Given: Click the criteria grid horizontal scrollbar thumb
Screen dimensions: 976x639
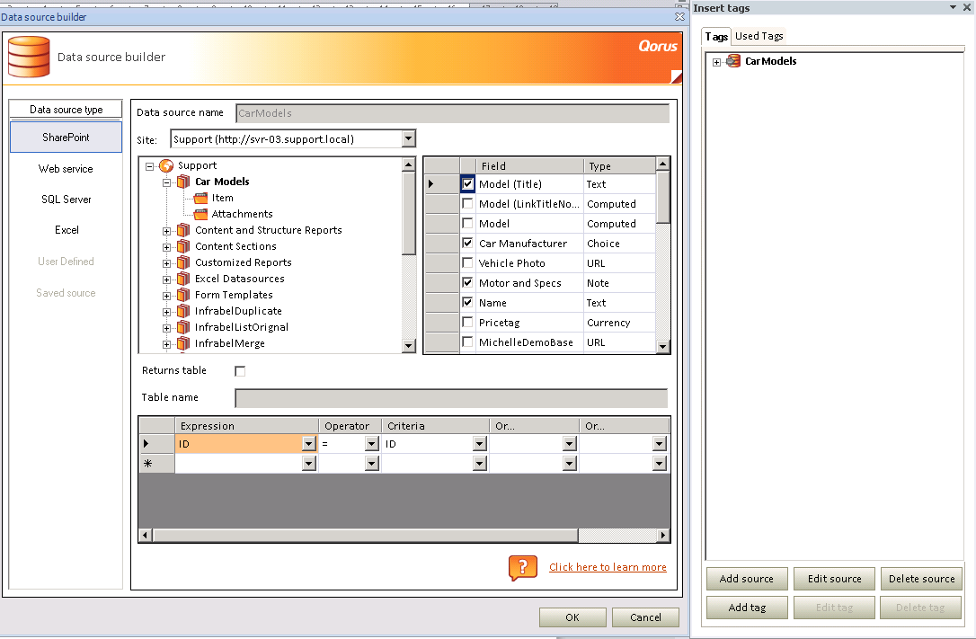Looking at the screenshot, I should (366, 535).
